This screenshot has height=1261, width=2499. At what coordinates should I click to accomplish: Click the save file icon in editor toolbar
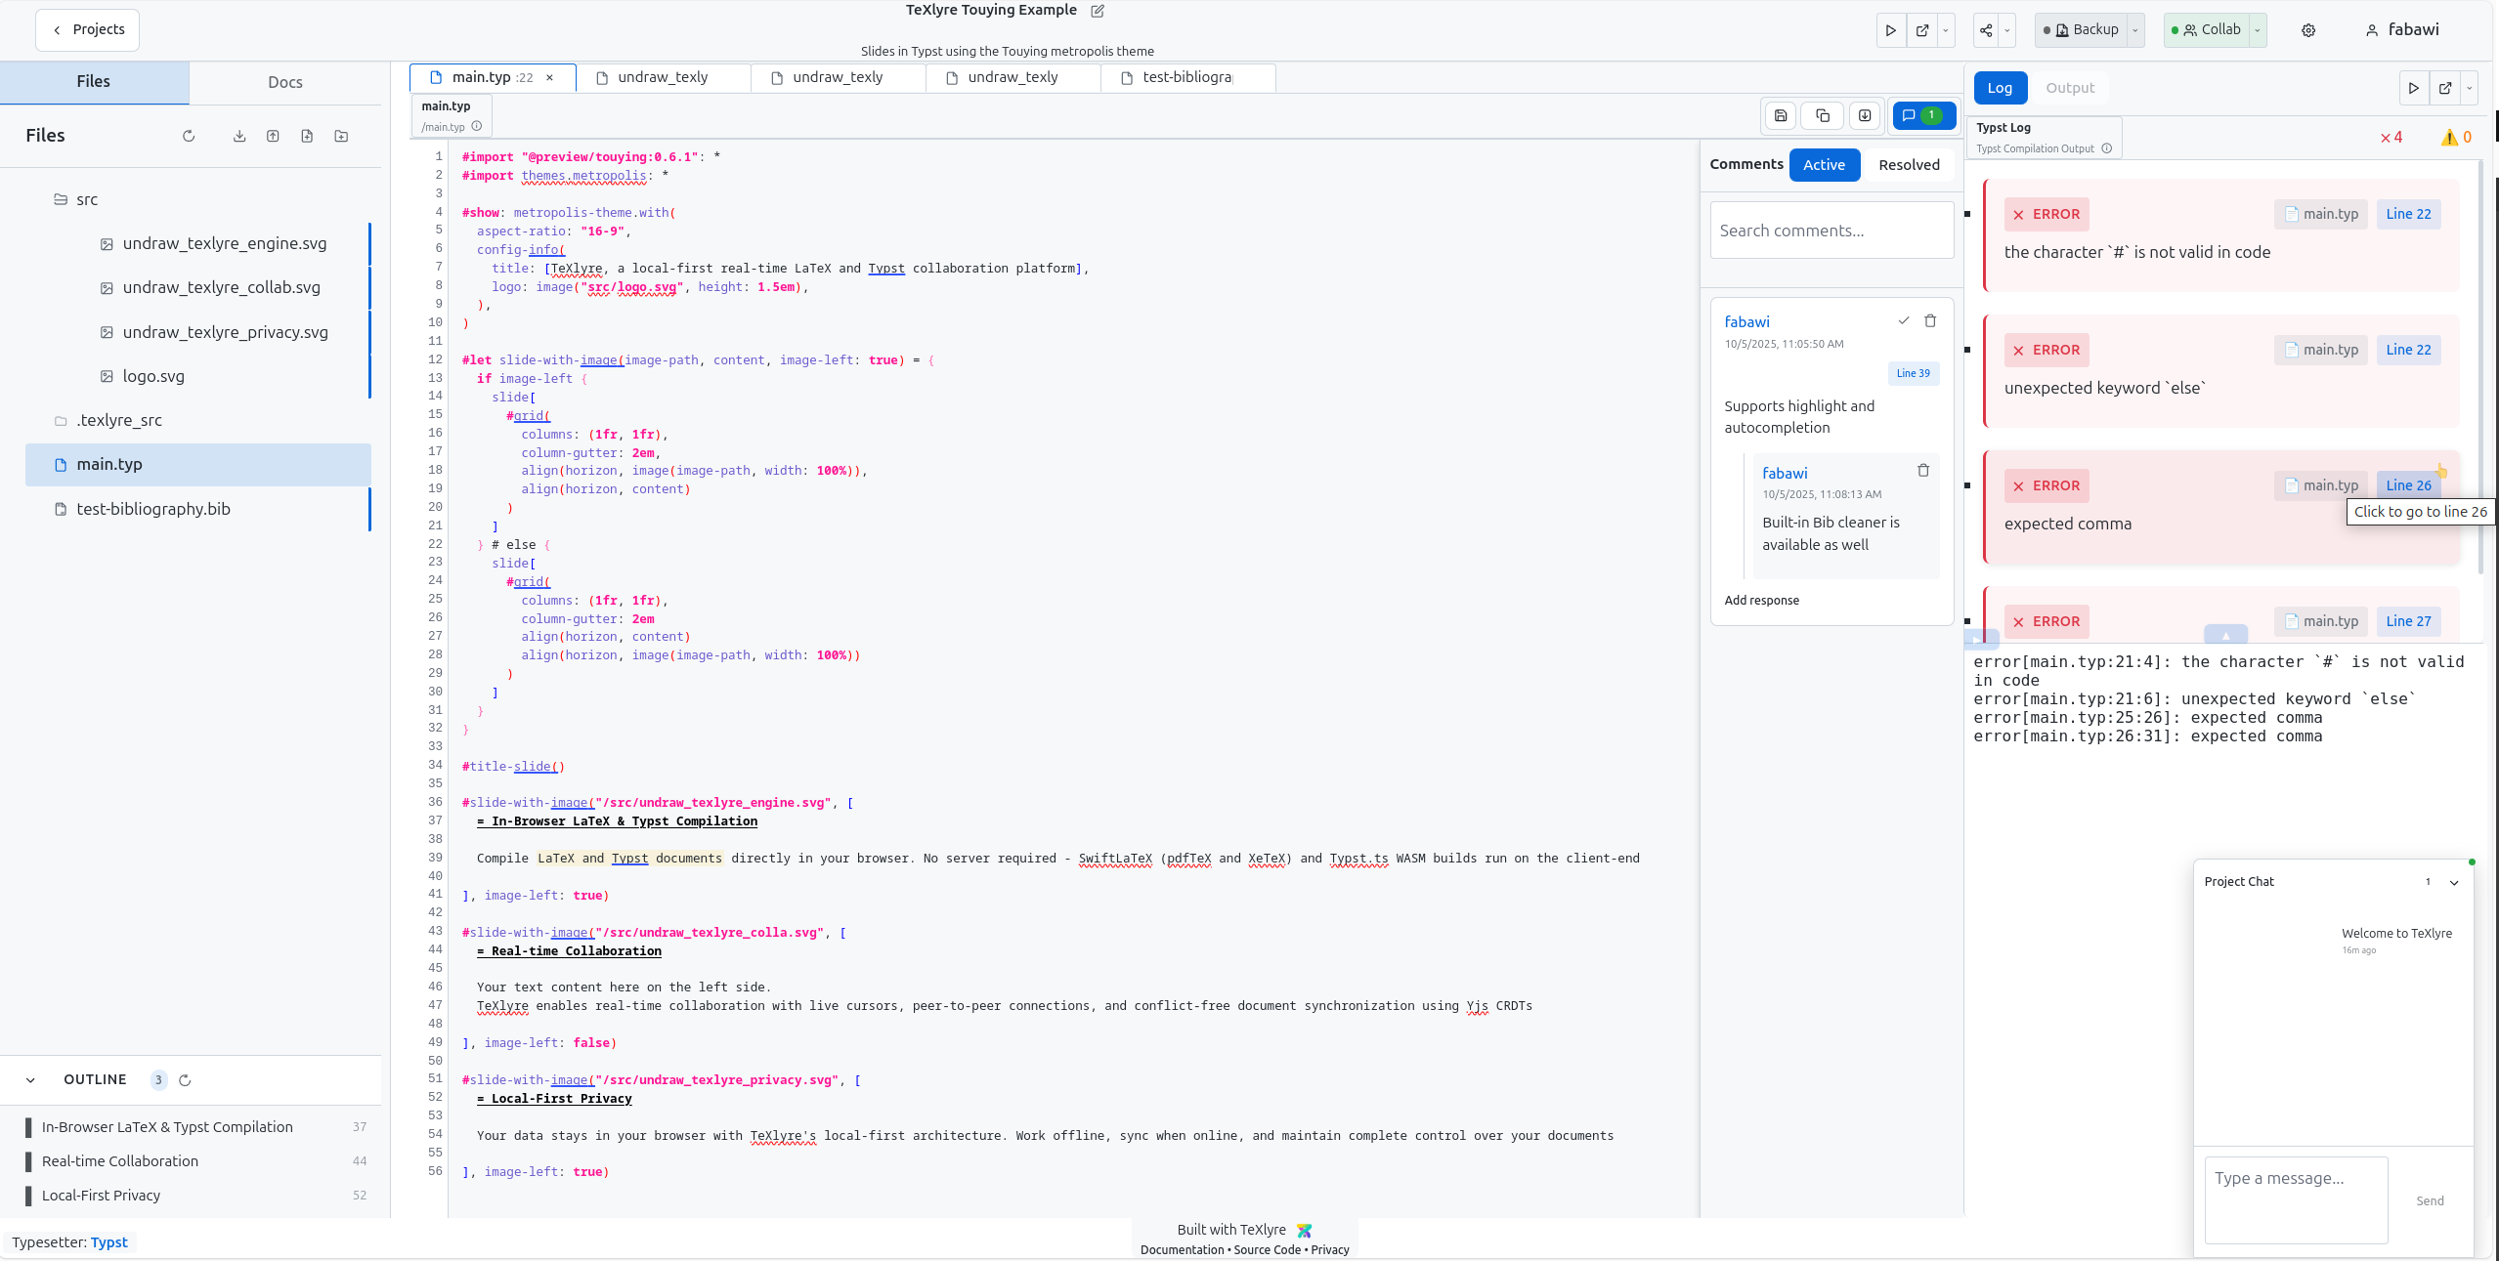point(1781,116)
